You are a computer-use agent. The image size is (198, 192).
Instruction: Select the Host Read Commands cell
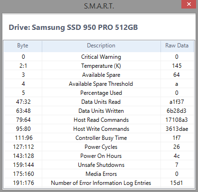pos(101,120)
